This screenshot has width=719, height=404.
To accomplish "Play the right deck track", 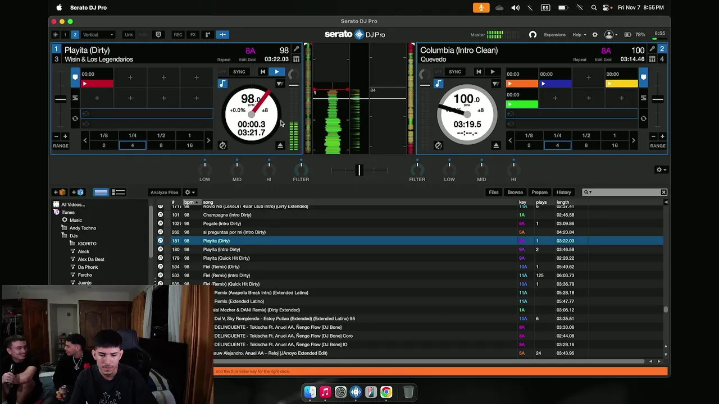I will coord(492,72).
